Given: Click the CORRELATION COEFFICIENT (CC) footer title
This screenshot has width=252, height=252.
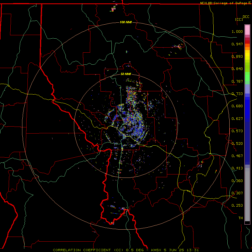Looking at the screenshot, I should click(88, 250).
